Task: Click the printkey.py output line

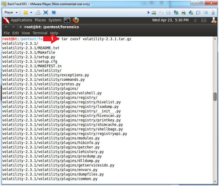Action: pyautogui.click(x=61, y=120)
